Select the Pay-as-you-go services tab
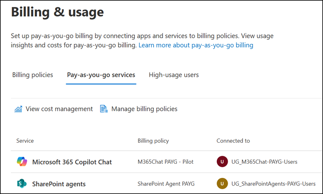The image size is (323, 194). click(x=101, y=75)
